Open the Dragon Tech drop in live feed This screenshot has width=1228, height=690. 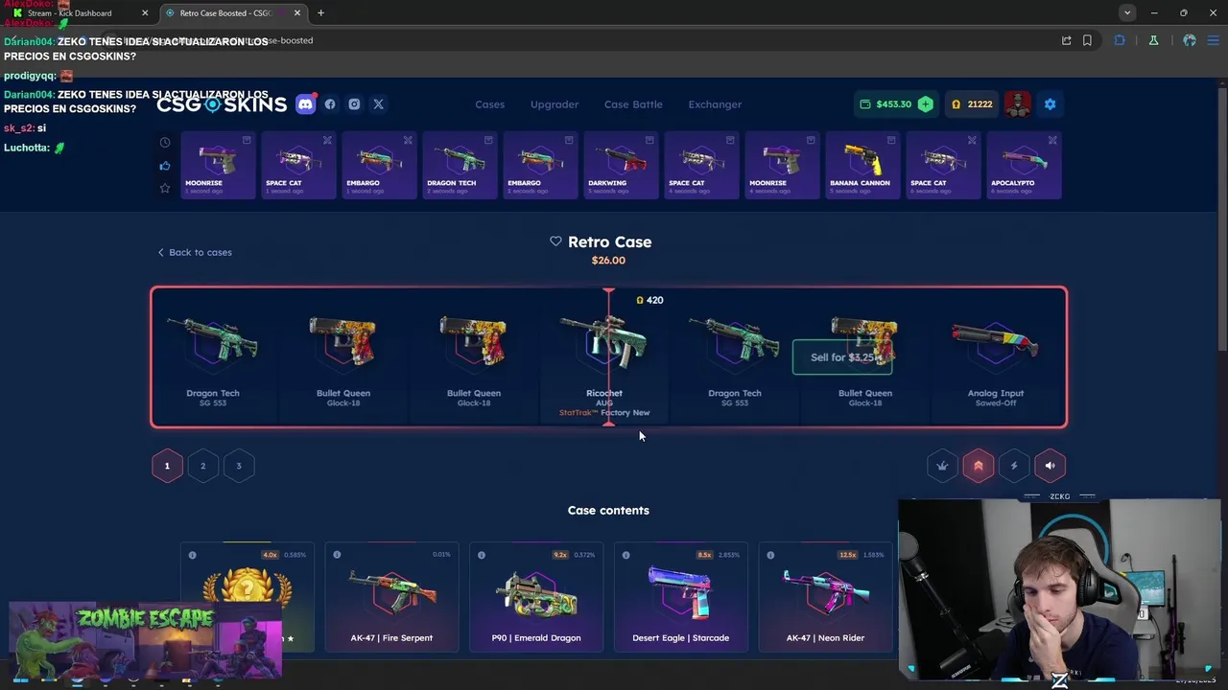(x=459, y=166)
